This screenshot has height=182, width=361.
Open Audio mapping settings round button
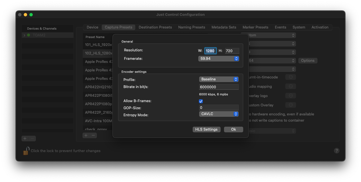coord(291,86)
